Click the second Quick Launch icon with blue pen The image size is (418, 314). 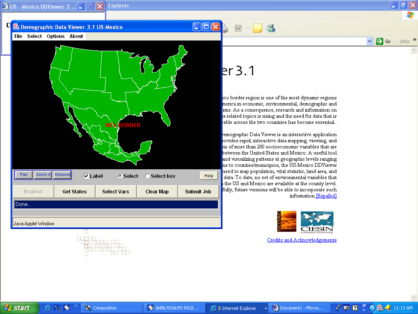[x=57, y=308]
